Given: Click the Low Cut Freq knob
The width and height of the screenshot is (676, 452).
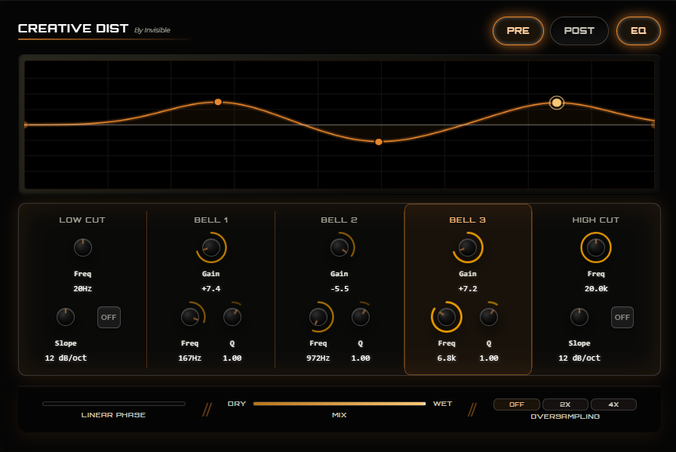Looking at the screenshot, I should [83, 248].
